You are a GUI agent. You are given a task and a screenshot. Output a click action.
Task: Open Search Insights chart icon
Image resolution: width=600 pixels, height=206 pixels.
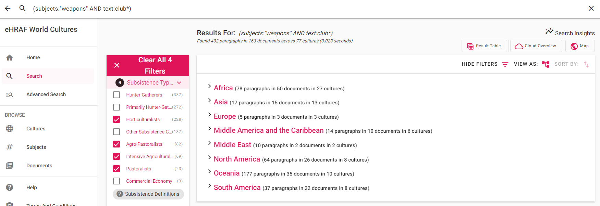[549, 32]
